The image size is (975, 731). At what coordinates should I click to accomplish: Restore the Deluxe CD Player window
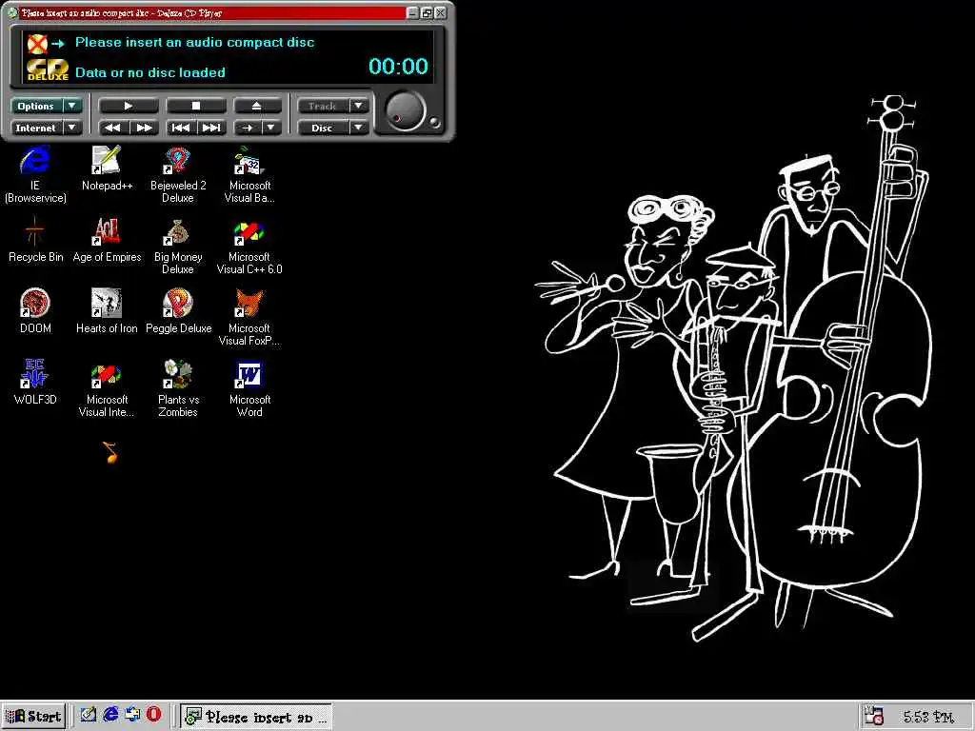click(x=427, y=12)
